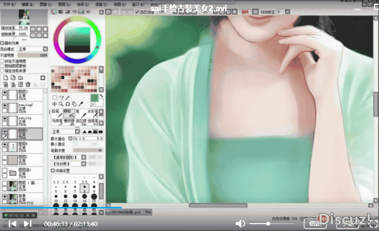Select the move tool
379x231 pixels.
(54, 104)
